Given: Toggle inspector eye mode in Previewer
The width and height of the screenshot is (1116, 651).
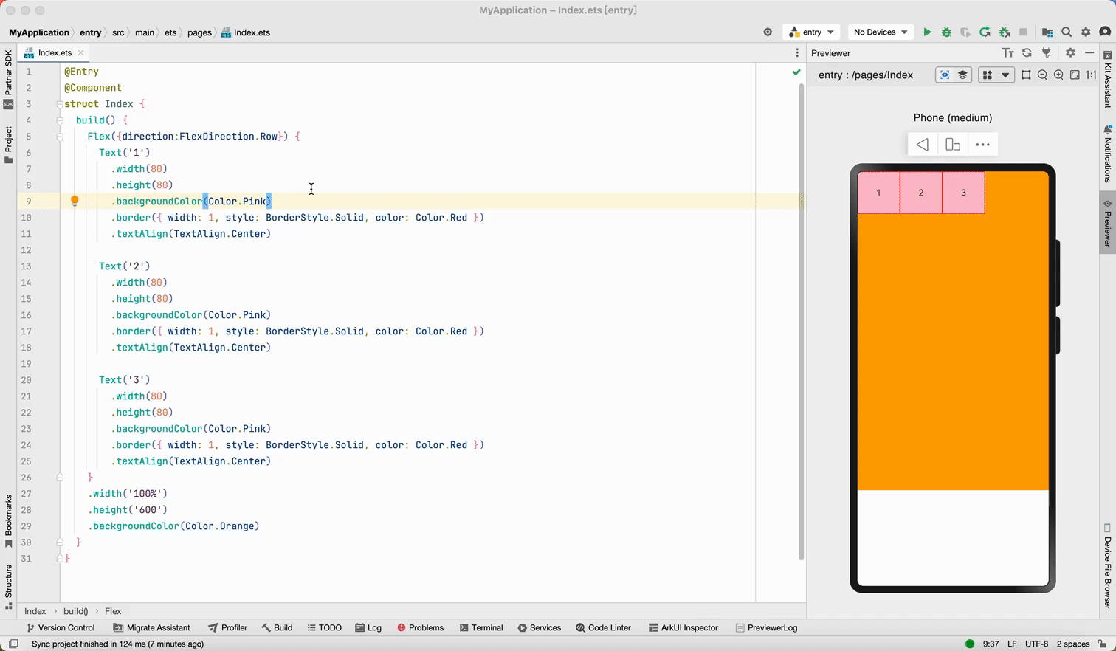Looking at the screenshot, I should point(945,75).
